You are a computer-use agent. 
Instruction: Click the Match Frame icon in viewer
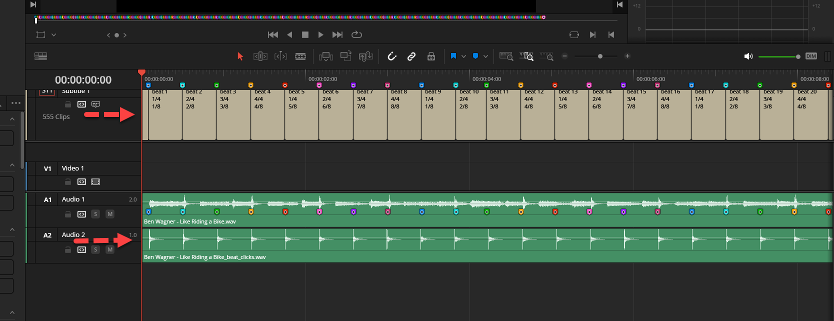tap(574, 34)
